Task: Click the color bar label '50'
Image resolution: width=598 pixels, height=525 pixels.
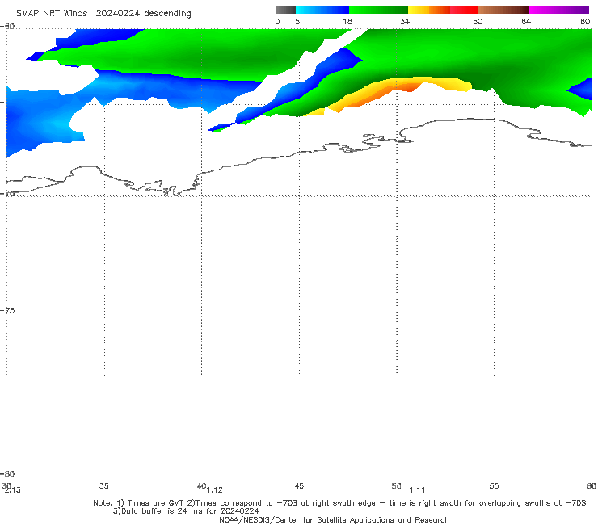Action: pos(478,21)
